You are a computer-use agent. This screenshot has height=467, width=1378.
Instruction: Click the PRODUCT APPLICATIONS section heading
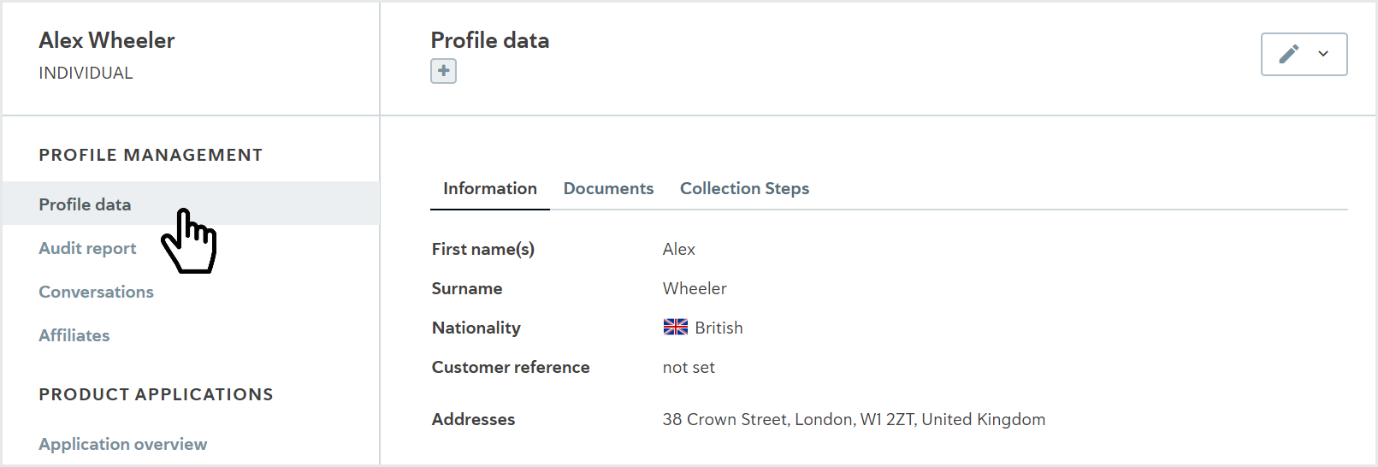156,394
